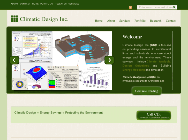Open HOME in top bar
This screenshot has height=140, width=188.
35,4
